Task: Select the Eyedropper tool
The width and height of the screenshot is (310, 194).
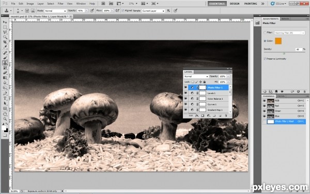Action: tap(5, 47)
